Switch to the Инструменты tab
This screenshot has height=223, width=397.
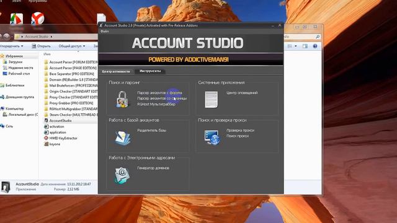point(150,71)
